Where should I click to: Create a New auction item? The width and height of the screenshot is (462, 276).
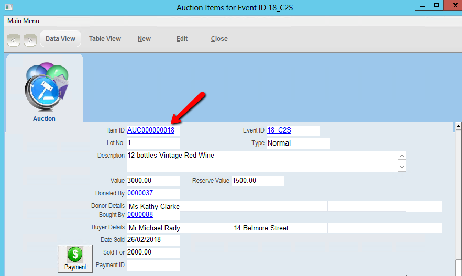click(144, 39)
